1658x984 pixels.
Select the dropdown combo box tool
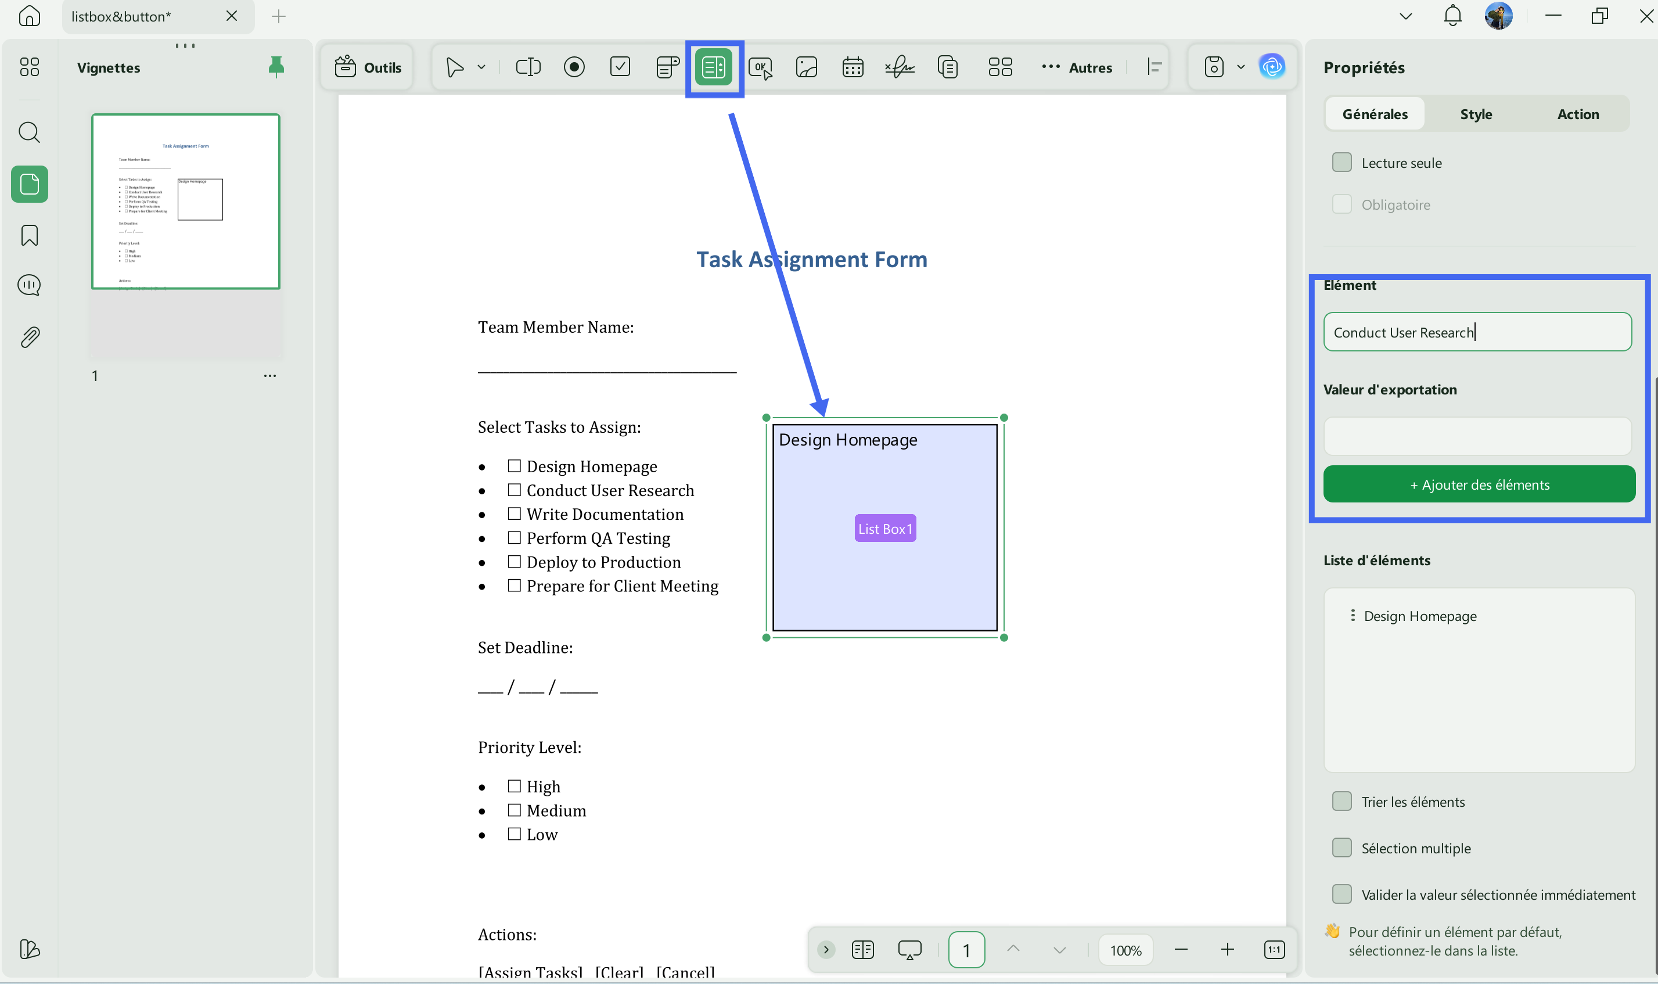tap(668, 67)
